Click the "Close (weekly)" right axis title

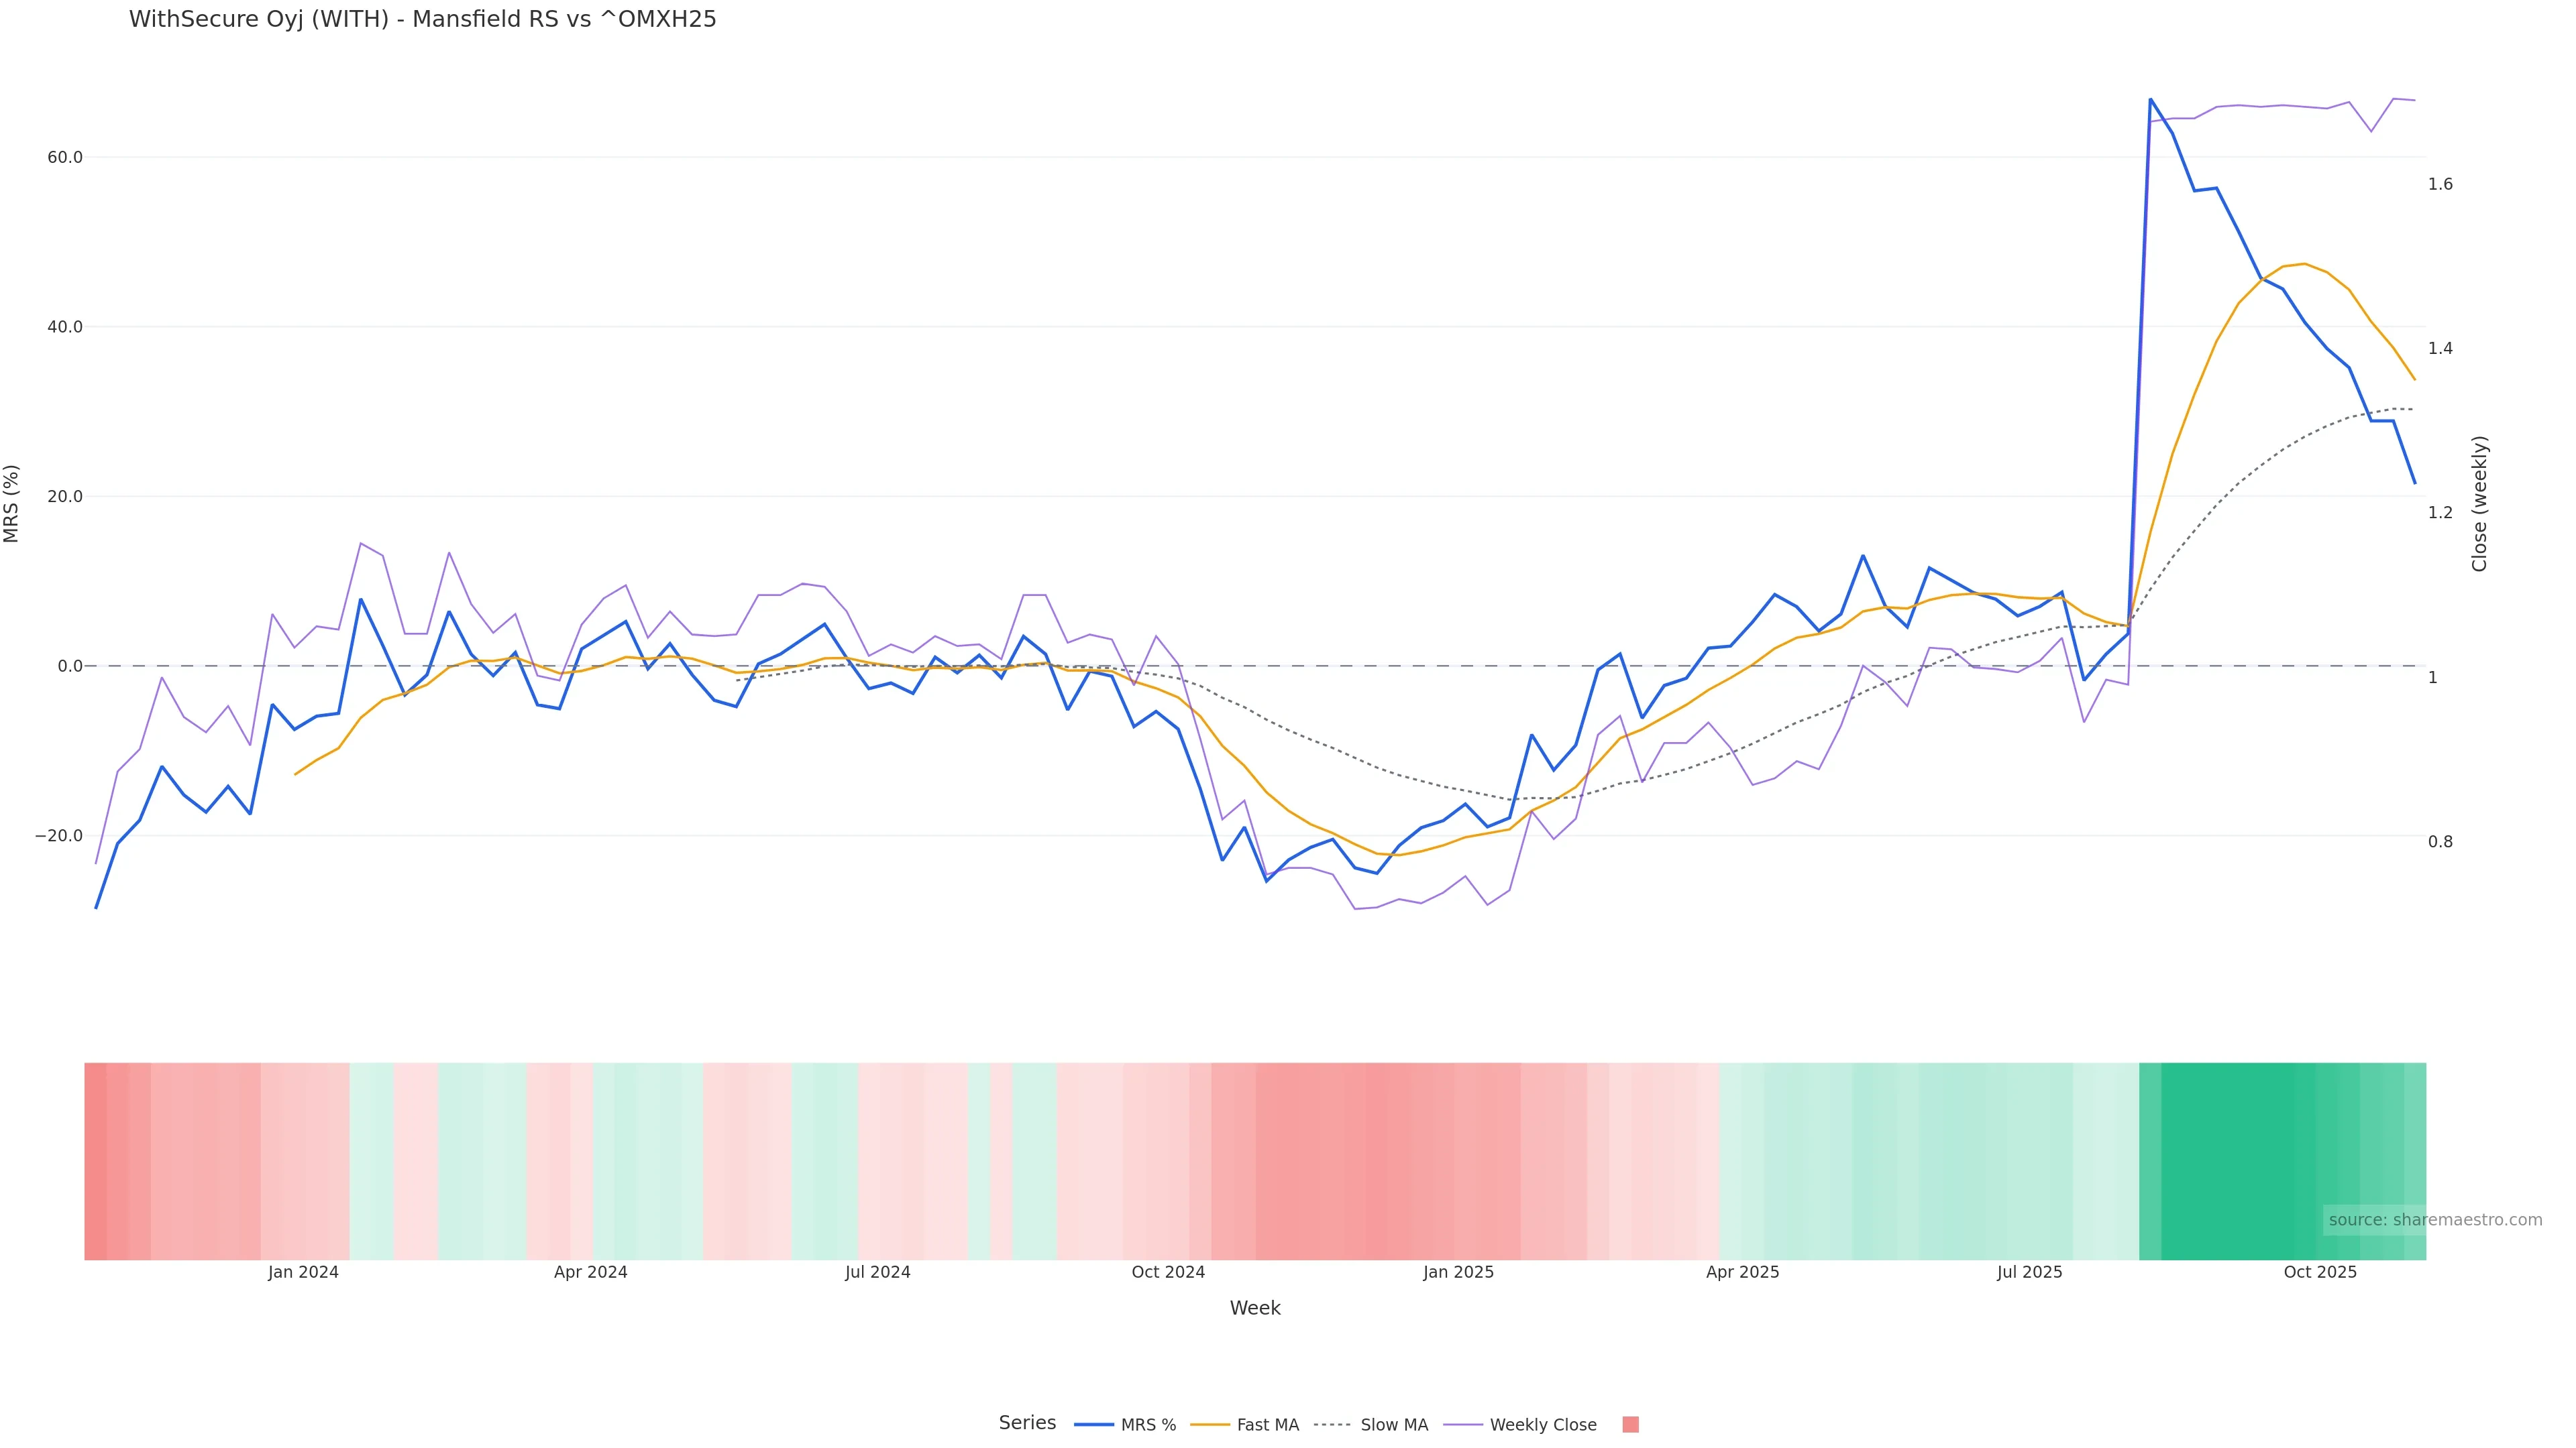[x=2479, y=503]
